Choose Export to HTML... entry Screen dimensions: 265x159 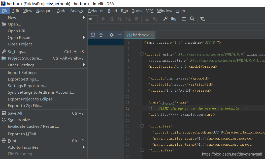tap(44, 134)
